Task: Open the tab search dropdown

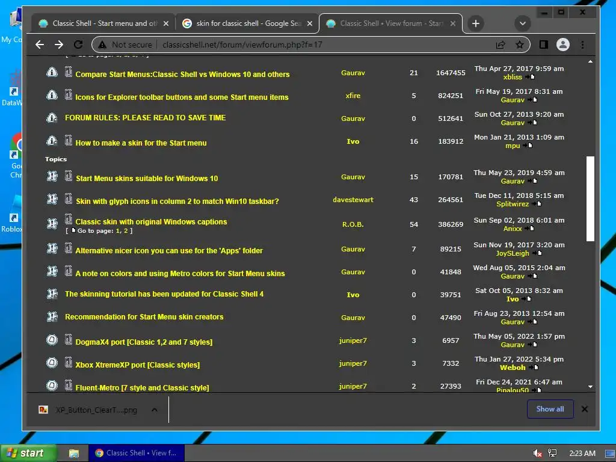Action: pos(523,23)
